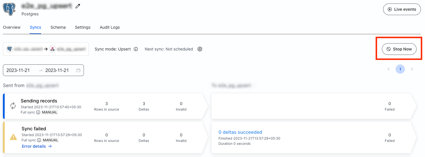Switch to the Overview tab

coord(12,27)
